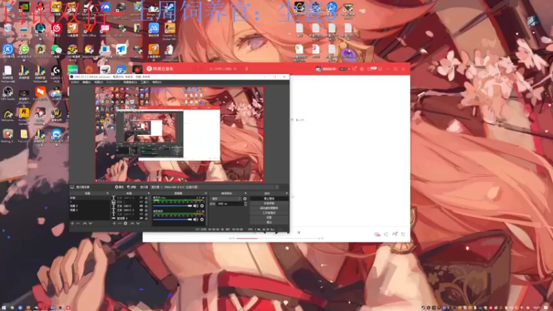Viewport: 553px width, 311px height.
Task: Remove the selected scene with minus button
Action: (x=78, y=223)
